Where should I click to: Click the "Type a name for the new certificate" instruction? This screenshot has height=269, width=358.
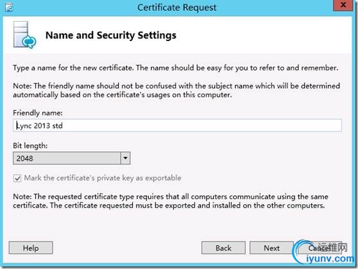[x=176, y=68]
